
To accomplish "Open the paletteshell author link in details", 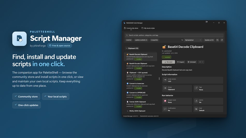I will [168, 51].
